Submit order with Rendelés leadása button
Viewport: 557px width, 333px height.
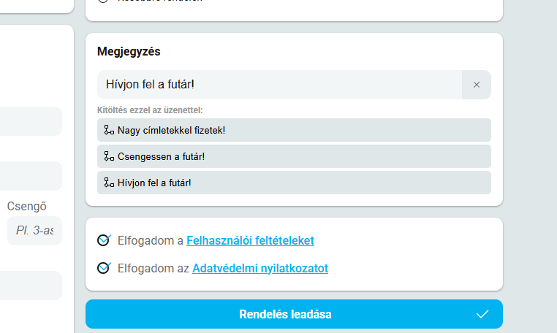tap(285, 314)
